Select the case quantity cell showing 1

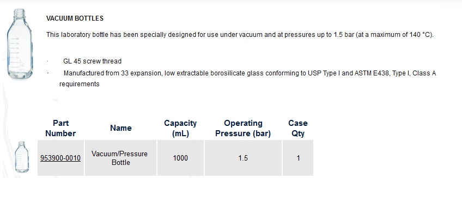(x=298, y=158)
